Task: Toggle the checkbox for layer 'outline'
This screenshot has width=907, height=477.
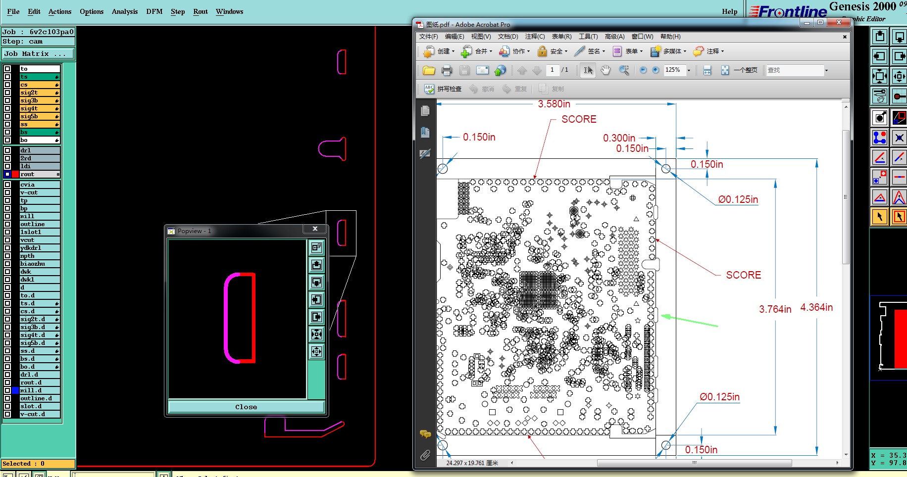Action: click(7, 224)
